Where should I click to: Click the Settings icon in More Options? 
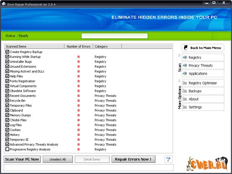185,107
